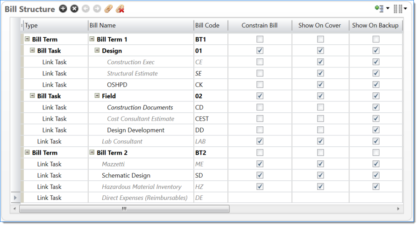Click the horizontal scrollbar thumb
The image size is (418, 226).
tap(124, 209)
